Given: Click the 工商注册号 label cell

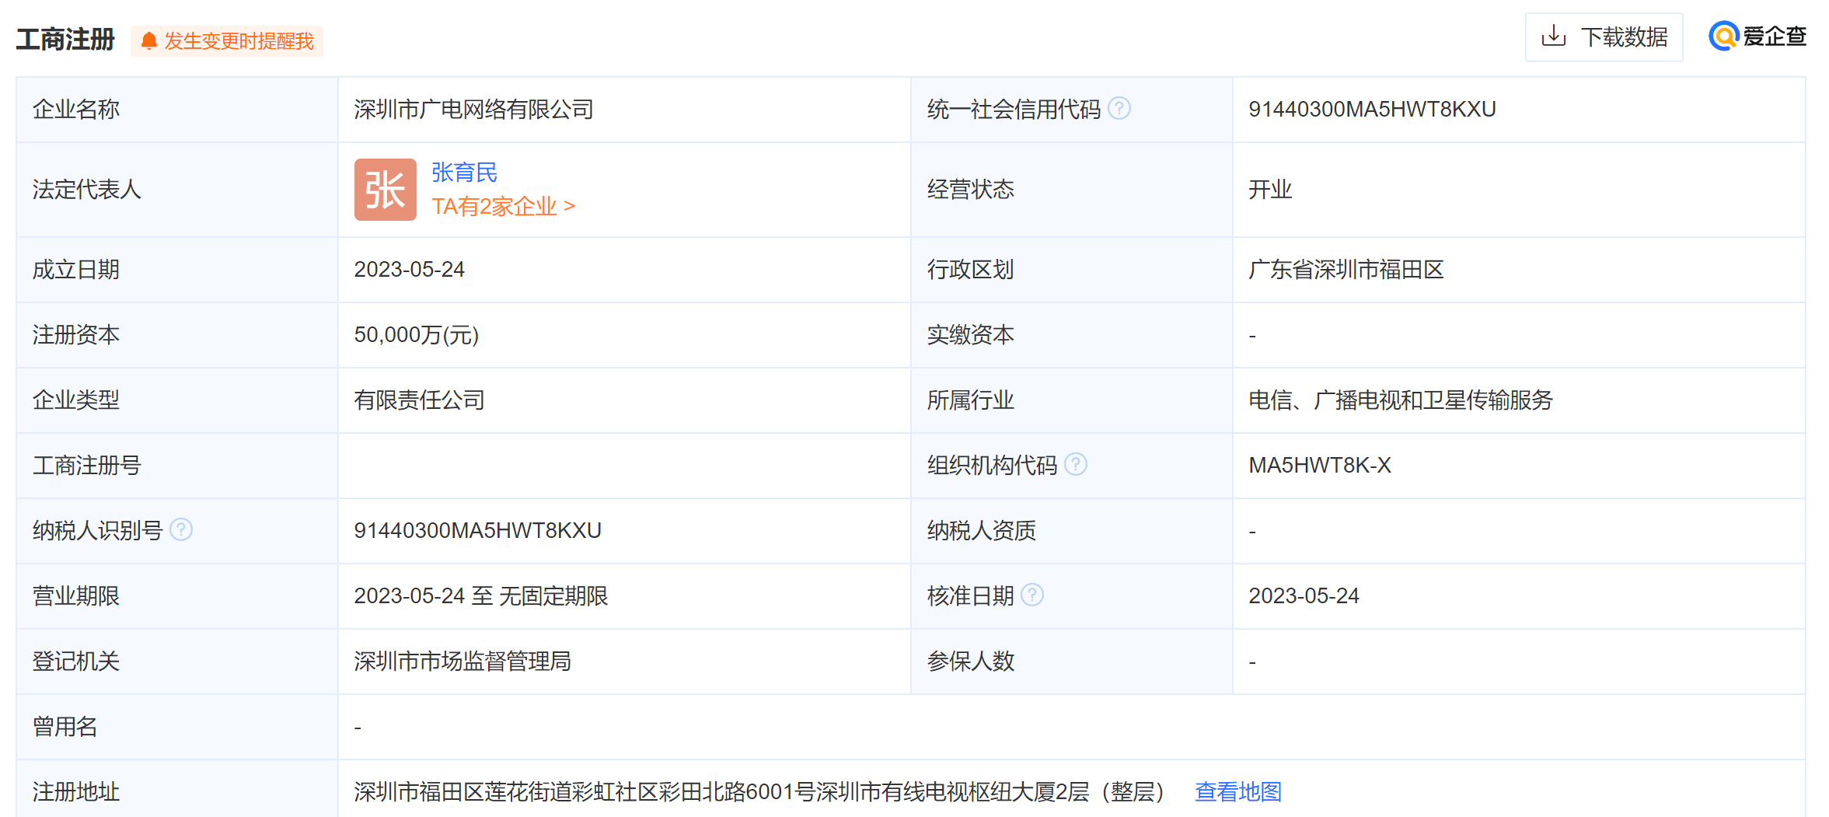Looking at the screenshot, I should click(x=177, y=466).
